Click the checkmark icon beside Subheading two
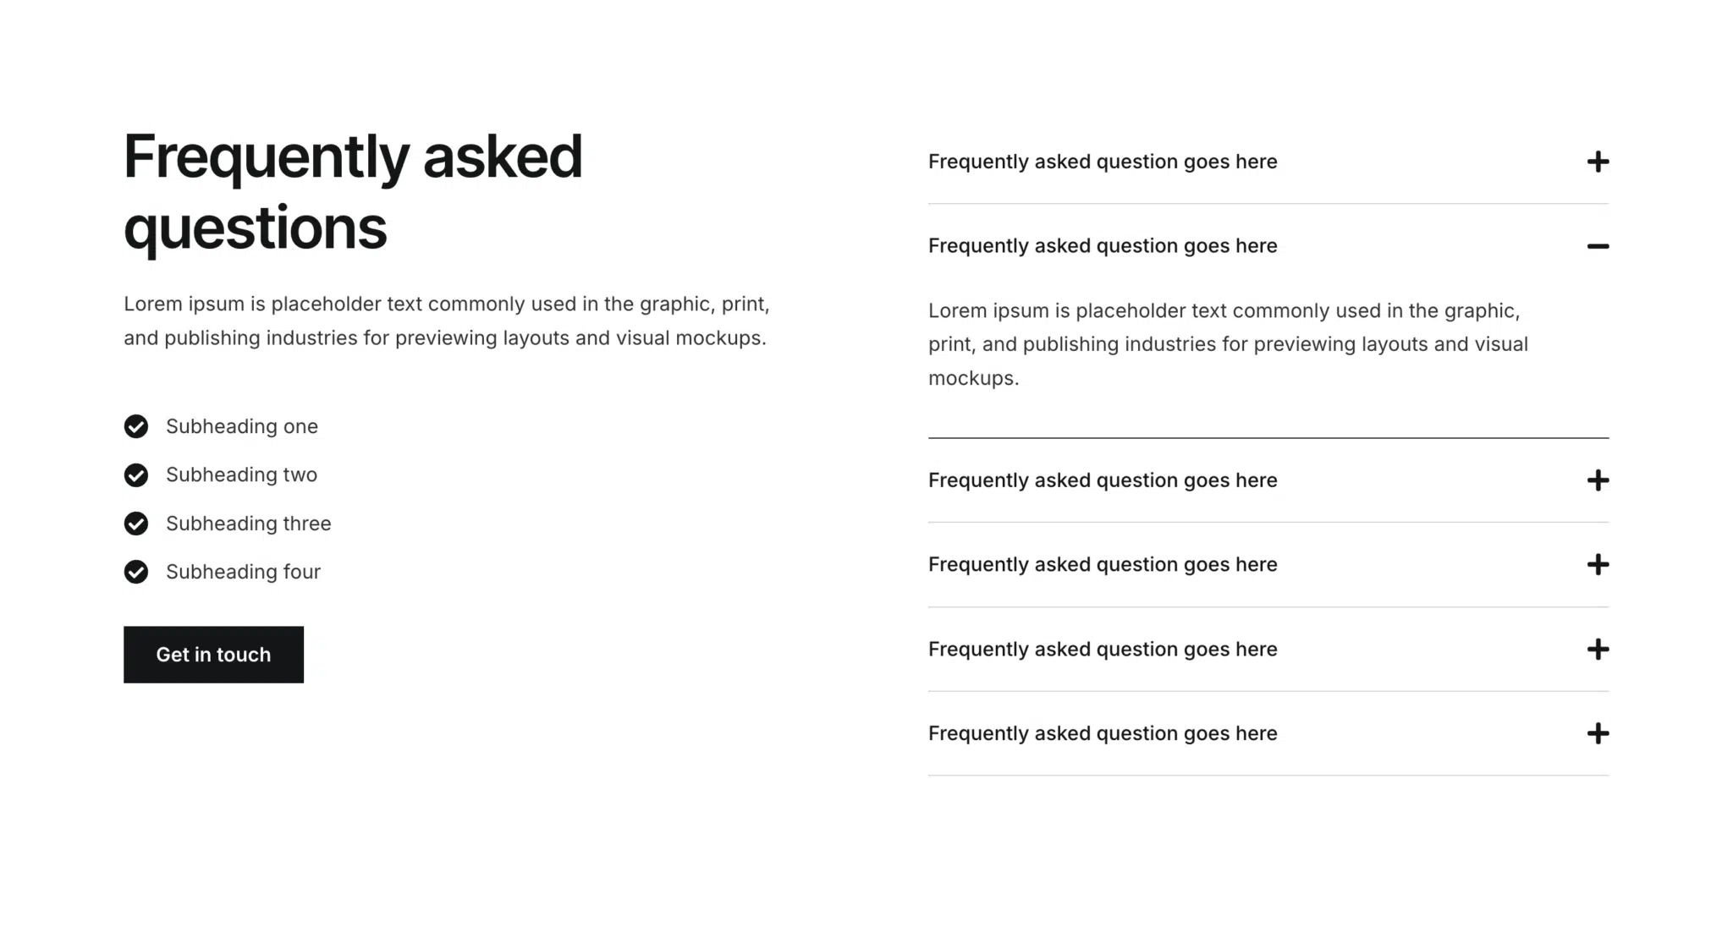Viewport: 1733px width, 927px height. pos(136,474)
